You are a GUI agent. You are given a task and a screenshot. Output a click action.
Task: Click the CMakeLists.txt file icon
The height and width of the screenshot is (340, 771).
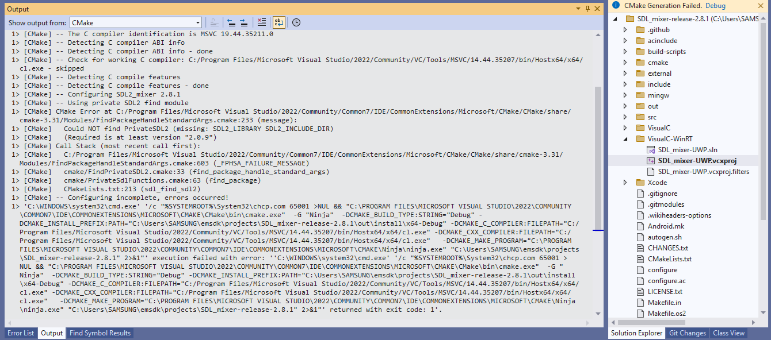[x=640, y=259]
